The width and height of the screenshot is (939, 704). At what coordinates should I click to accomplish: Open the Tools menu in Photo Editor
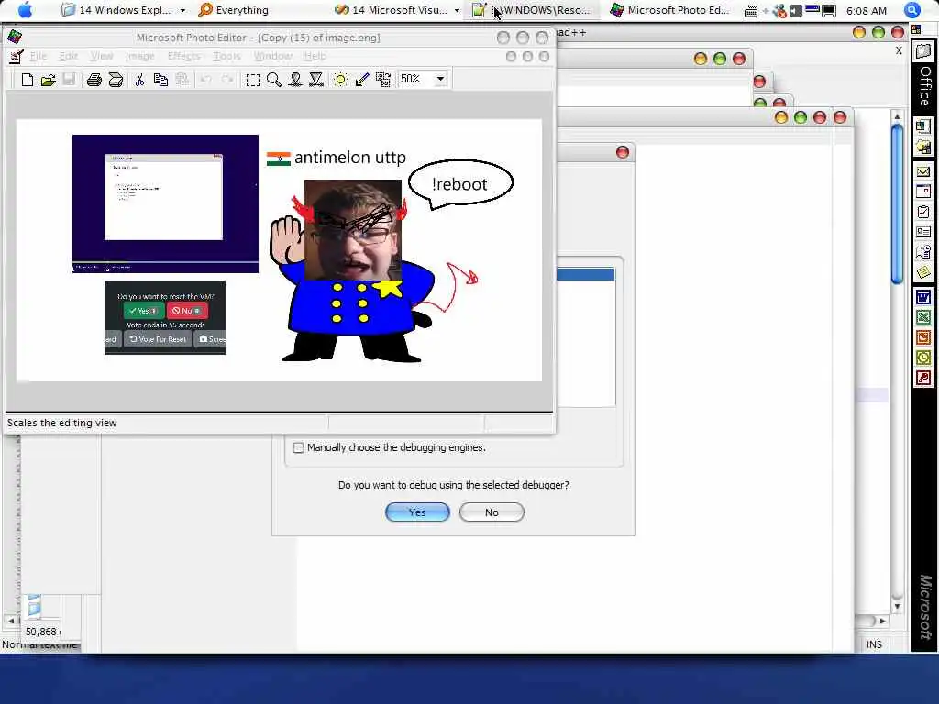227,56
